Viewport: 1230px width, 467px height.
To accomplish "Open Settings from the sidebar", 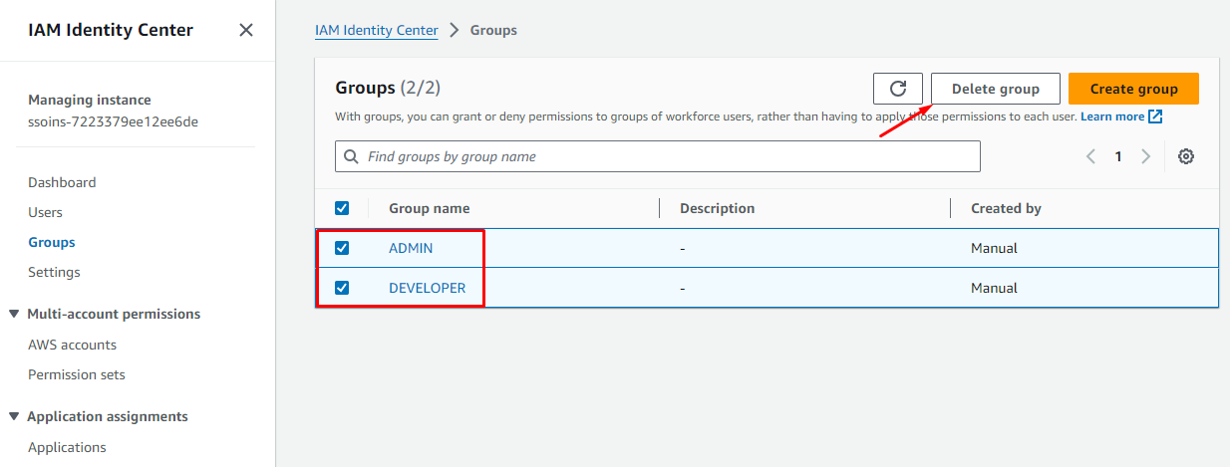I will point(54,272).
